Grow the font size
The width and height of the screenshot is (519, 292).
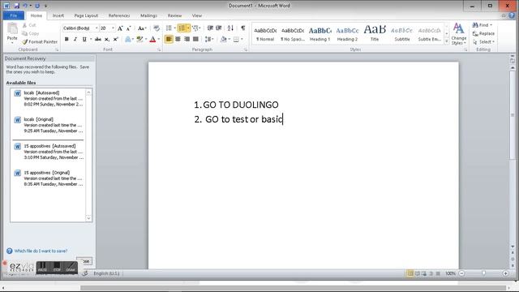pos(120,28)
